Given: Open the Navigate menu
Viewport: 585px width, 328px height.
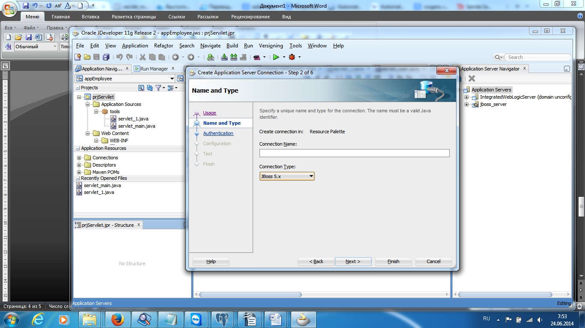Looking at the screenshot, I should point(210,46).
